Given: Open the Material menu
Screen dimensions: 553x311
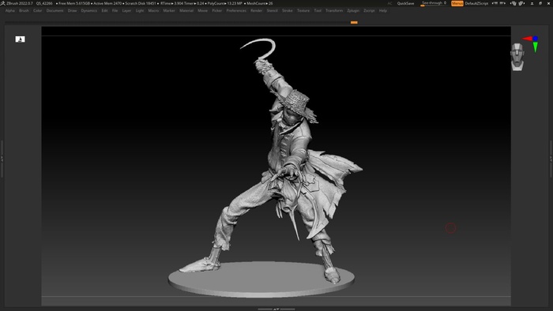Looking at the screenshot, I should tap(186, 10).
